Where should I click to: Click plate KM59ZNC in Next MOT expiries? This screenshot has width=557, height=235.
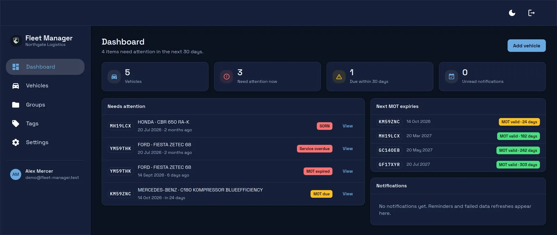click(389, 122)
